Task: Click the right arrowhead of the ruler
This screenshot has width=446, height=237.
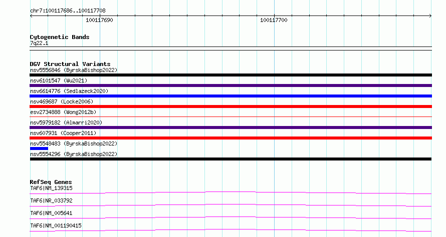Action: 430,16
